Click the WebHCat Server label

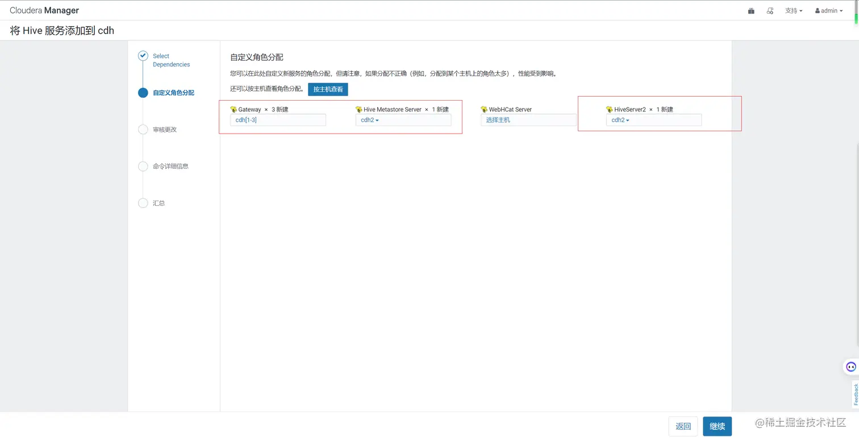pos(510,109)
